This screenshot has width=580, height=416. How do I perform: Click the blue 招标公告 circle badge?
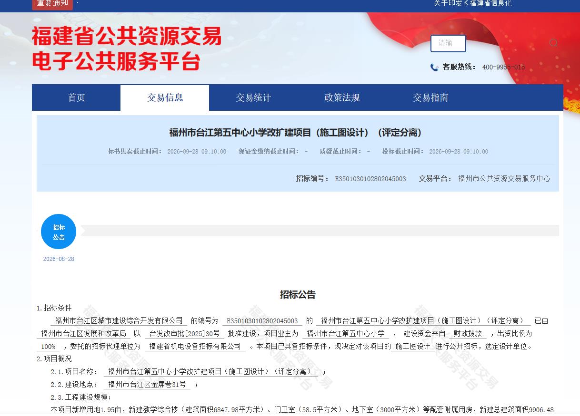tap(59, 232)
